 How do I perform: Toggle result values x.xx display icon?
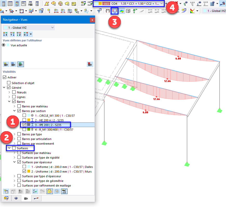click(192, 3)
